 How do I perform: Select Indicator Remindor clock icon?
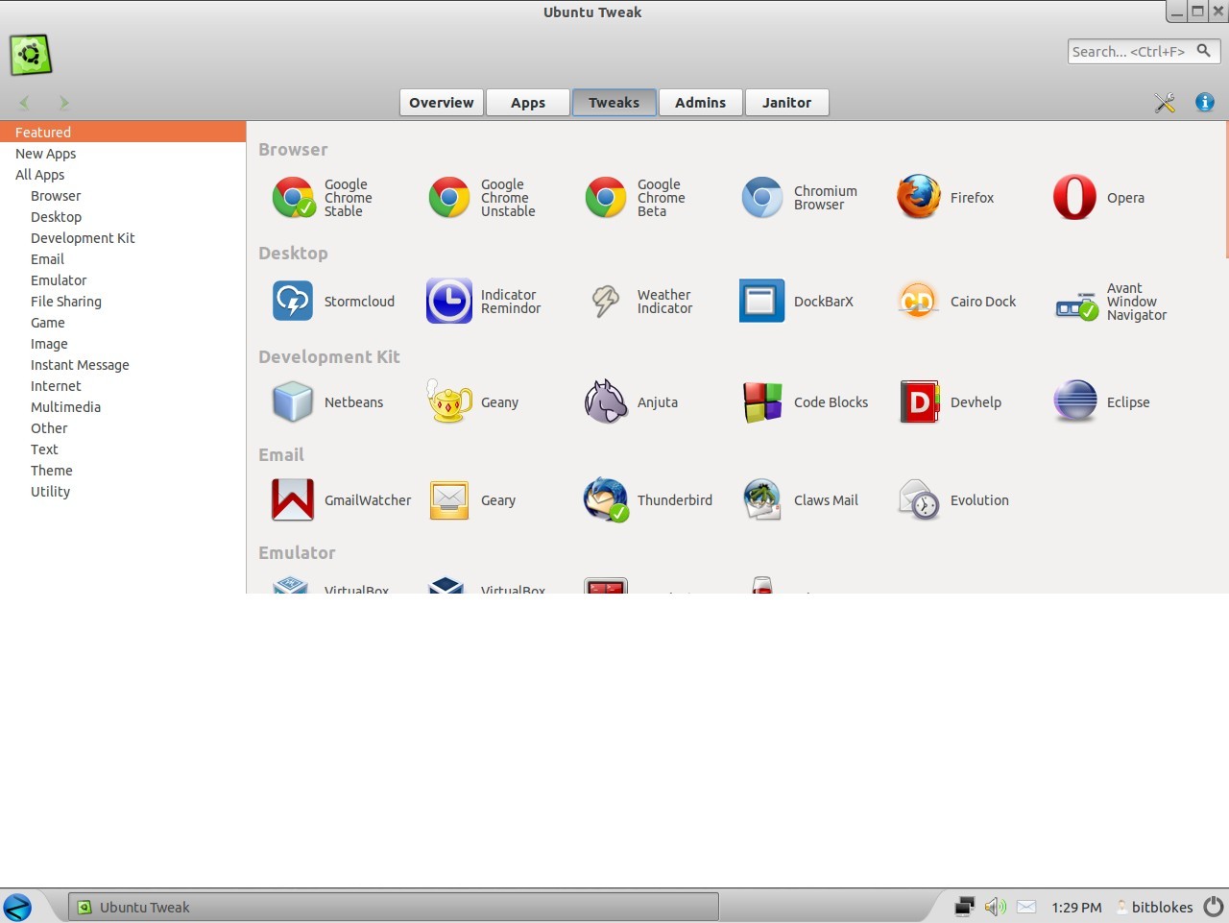click(x=449, y=302)
